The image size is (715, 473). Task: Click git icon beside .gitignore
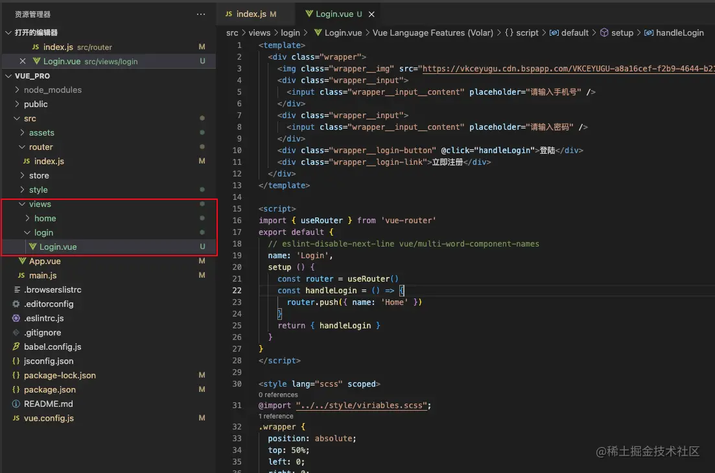pos(16,332)
